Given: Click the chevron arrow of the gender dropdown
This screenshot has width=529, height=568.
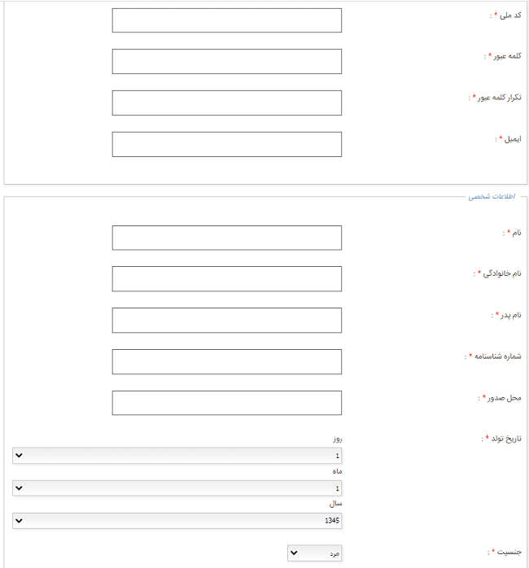Looking at the screenshot, I should [x=295, y=553].
